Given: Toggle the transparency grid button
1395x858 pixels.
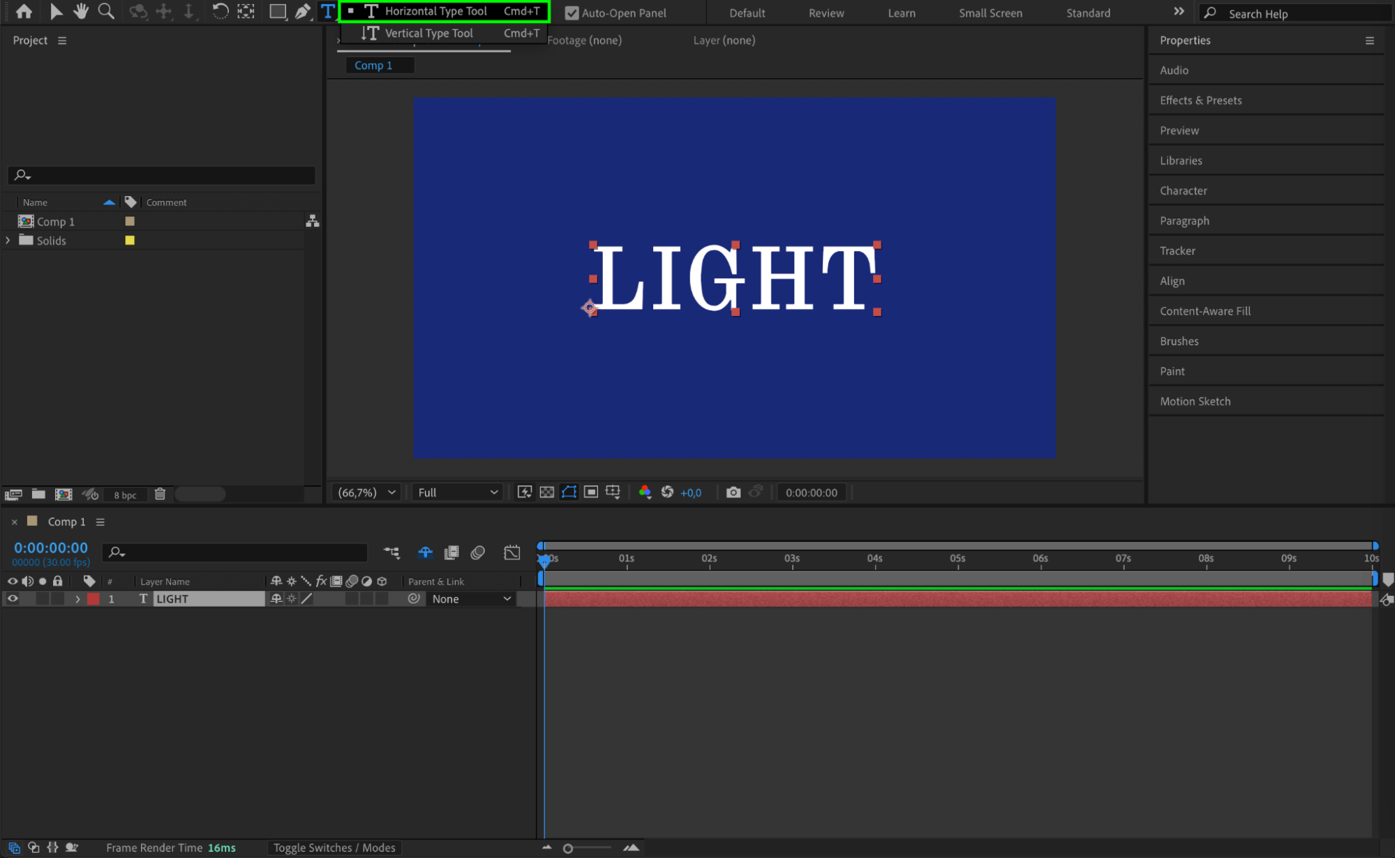Looking at the screenshot, I should click(547, 492).
